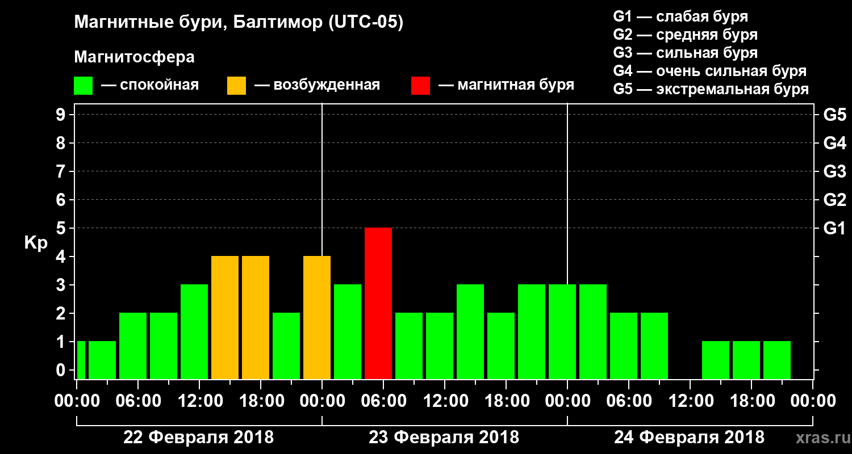Click the G4 label on right axis
The width and height of the screenshot is (852, 454).
click(835, 143)
